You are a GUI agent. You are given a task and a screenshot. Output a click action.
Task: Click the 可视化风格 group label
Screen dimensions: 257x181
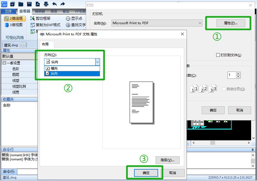pyautogui.click(x=15, y=38)
